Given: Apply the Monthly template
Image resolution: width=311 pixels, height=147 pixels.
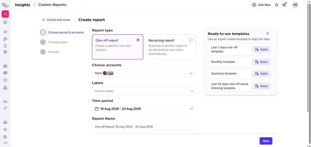Looking at the screenshot, I should 261,62.
